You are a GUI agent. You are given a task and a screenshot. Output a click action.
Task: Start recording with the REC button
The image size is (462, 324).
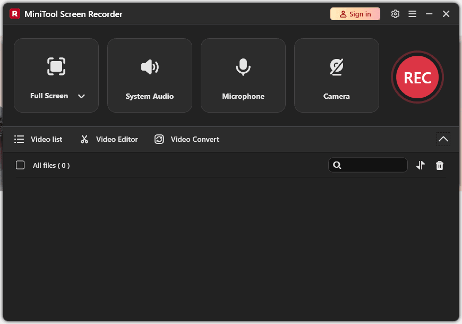[417, 77]
